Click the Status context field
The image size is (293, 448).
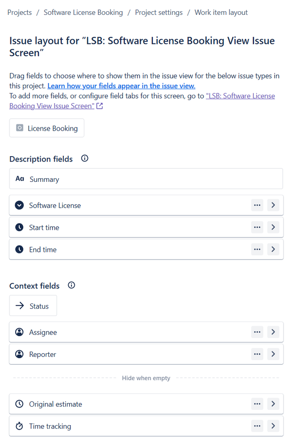click(33, 306)
